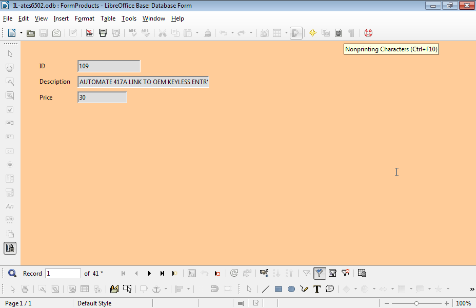Viewport: 476px width, 308px height.
Task: Open Form-Based Filters
Action: point(332,274)
